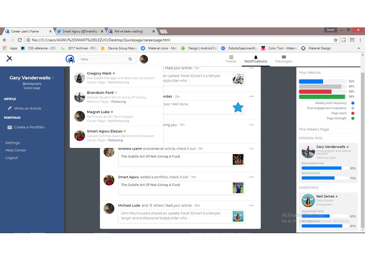Select Brandson Ford search result
Screen dimensions: 365x260
click(x=117, y=97)
